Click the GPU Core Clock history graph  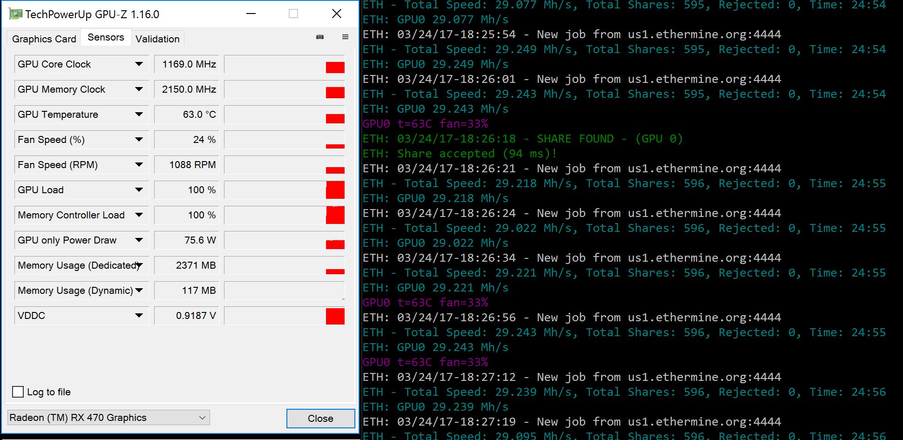tap(285, 64)
